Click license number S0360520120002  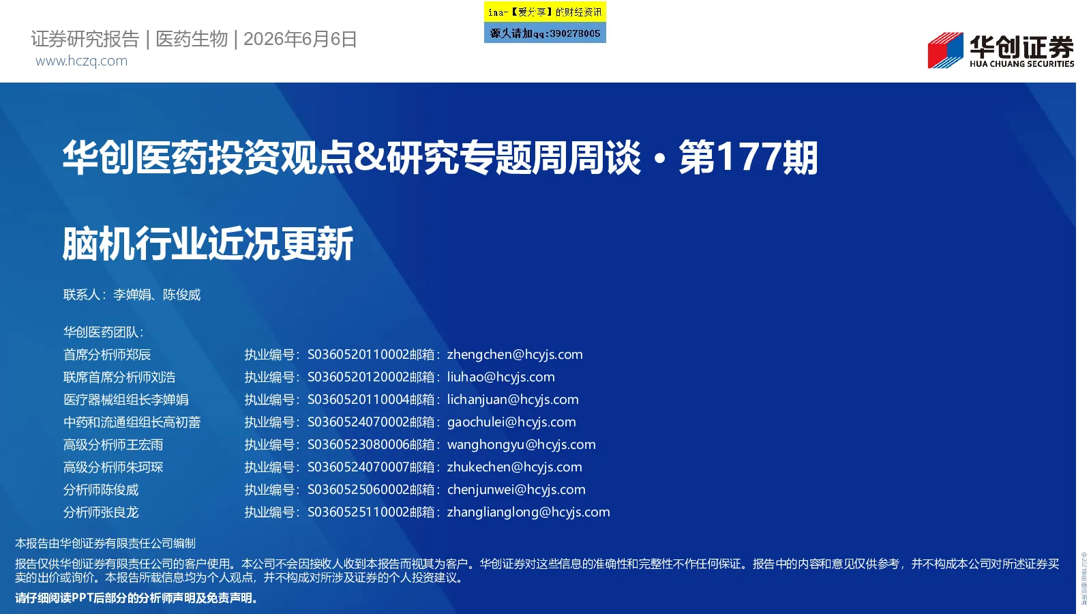pyautogui.click(x=358, y=377)
